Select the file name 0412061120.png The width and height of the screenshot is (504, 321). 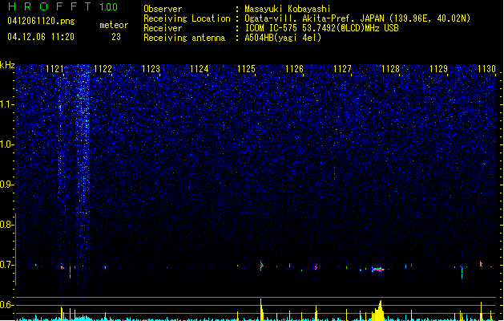[x=41, y=21]
